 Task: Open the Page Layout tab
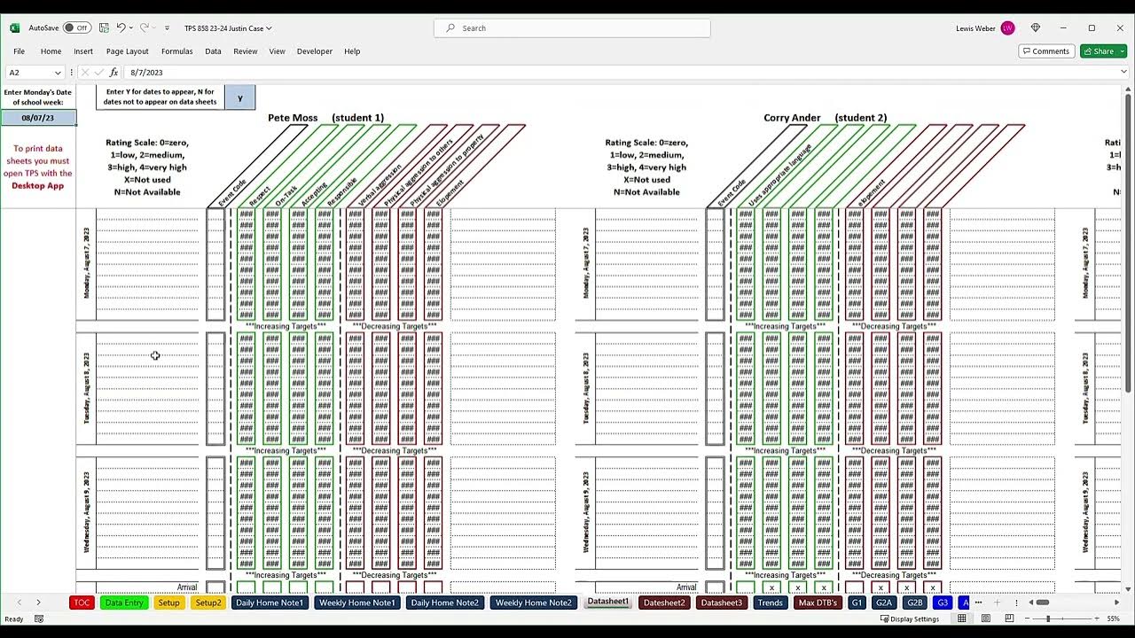(128, 51)
